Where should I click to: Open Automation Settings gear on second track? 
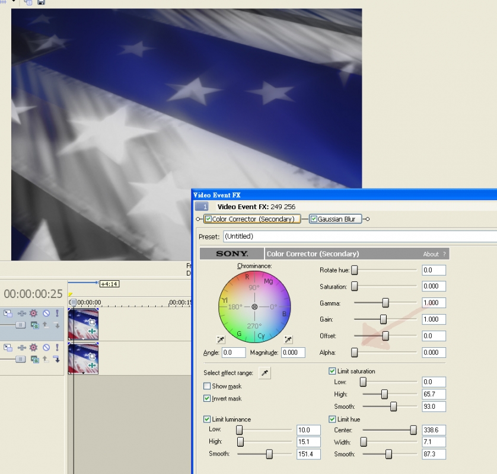click(x=33, y=348)
